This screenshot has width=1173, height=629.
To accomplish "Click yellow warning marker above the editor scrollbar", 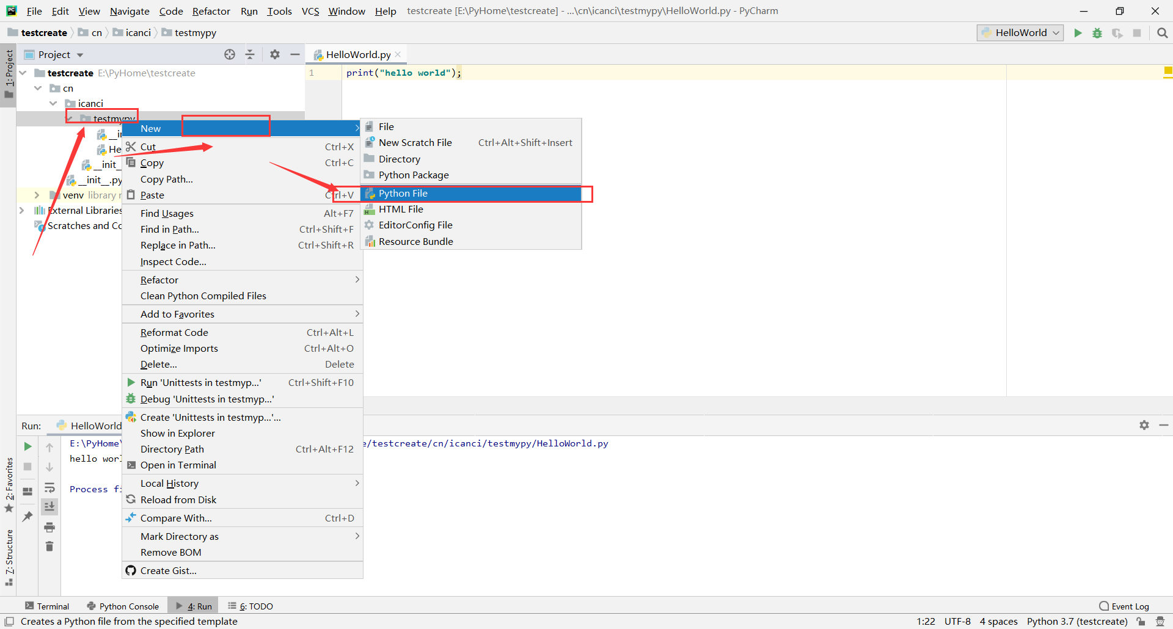I will click(1168, 71).
